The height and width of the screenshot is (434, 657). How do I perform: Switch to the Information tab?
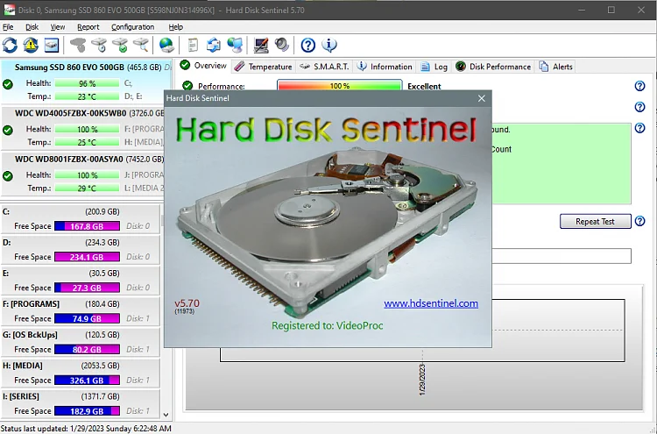[385, 67]
